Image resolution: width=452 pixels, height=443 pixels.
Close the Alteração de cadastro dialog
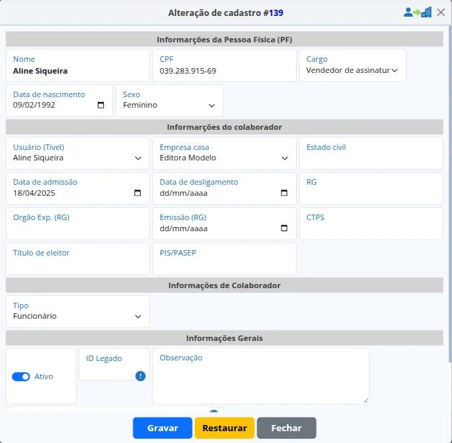click(x=441, y=12)
